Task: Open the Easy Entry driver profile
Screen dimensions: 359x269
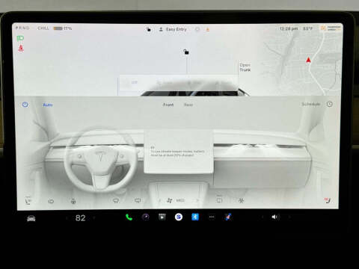Action: pyautogui.click(x=173, y=29)
